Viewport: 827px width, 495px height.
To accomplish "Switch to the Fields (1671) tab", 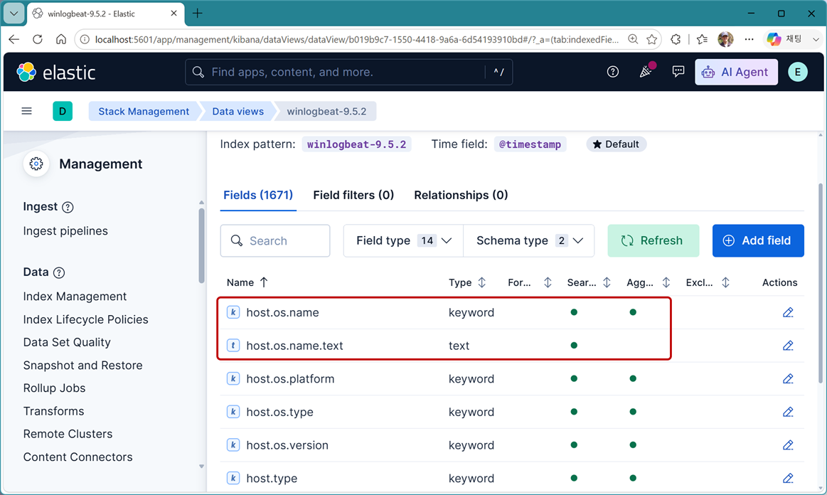I will (258, 196).
